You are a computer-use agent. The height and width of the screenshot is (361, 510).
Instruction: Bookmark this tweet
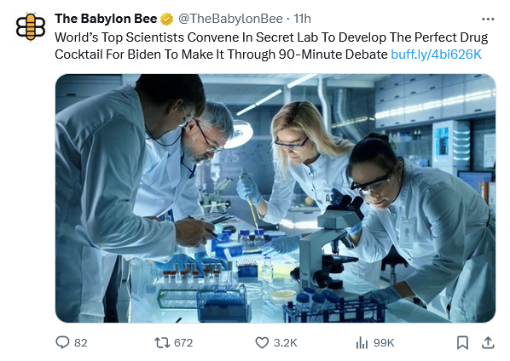[x=462, y=342]
